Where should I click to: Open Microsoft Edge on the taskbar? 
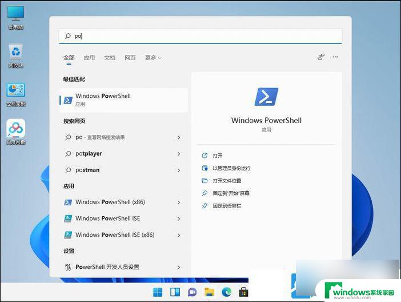pyautogui.click(x=226, y=292)
